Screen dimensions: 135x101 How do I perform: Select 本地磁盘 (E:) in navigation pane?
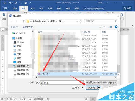coord(21,74)
